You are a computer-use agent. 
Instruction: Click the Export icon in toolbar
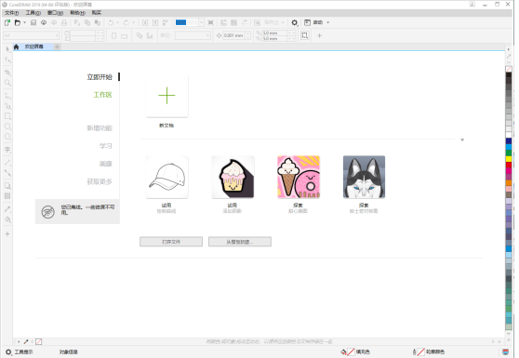(155, 22)
